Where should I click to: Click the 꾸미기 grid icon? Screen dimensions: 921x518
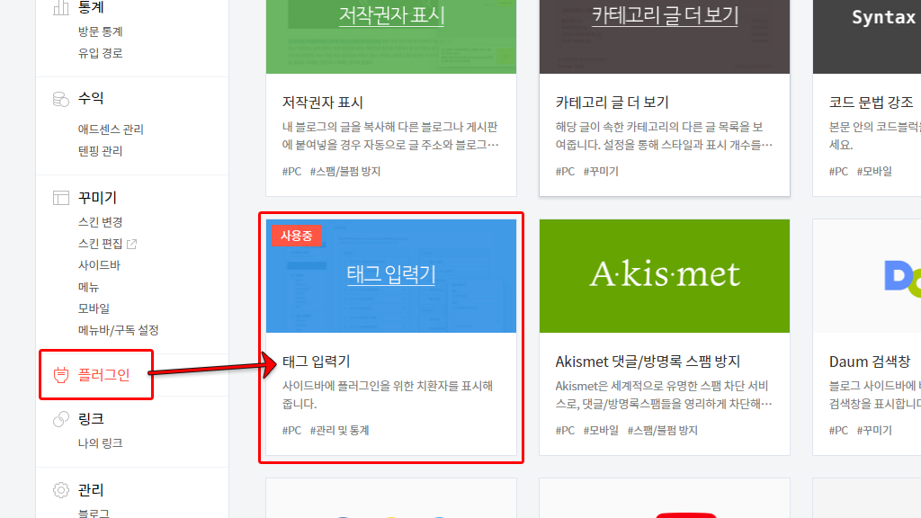coord(60,197)
